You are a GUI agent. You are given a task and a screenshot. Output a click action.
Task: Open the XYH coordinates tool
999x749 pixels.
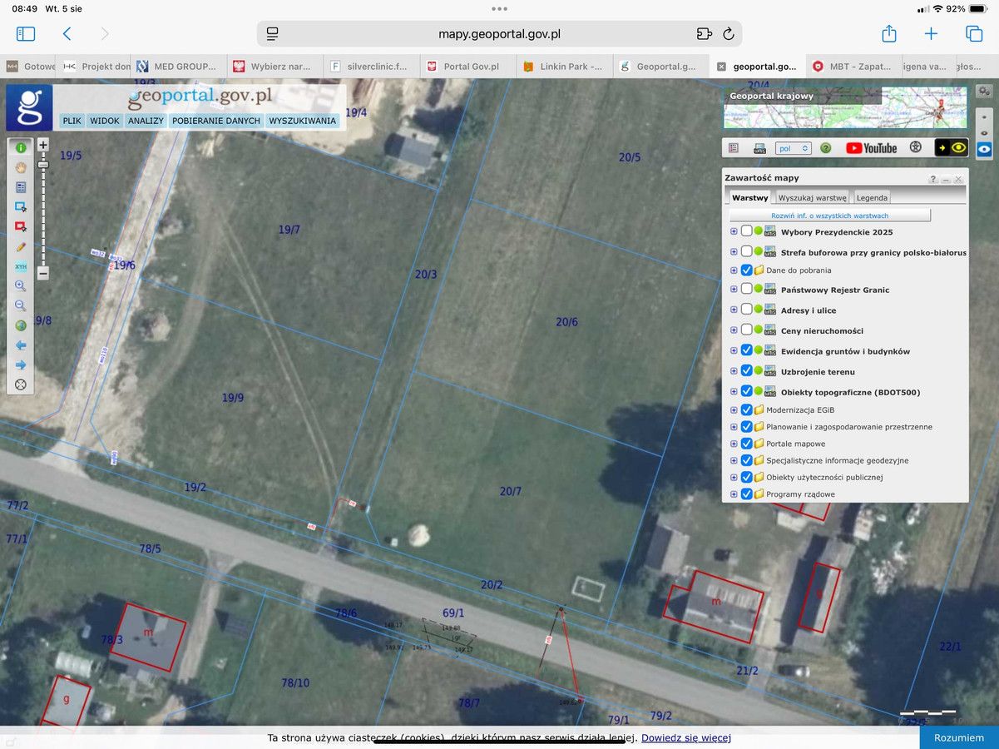(x=21, y=266)
